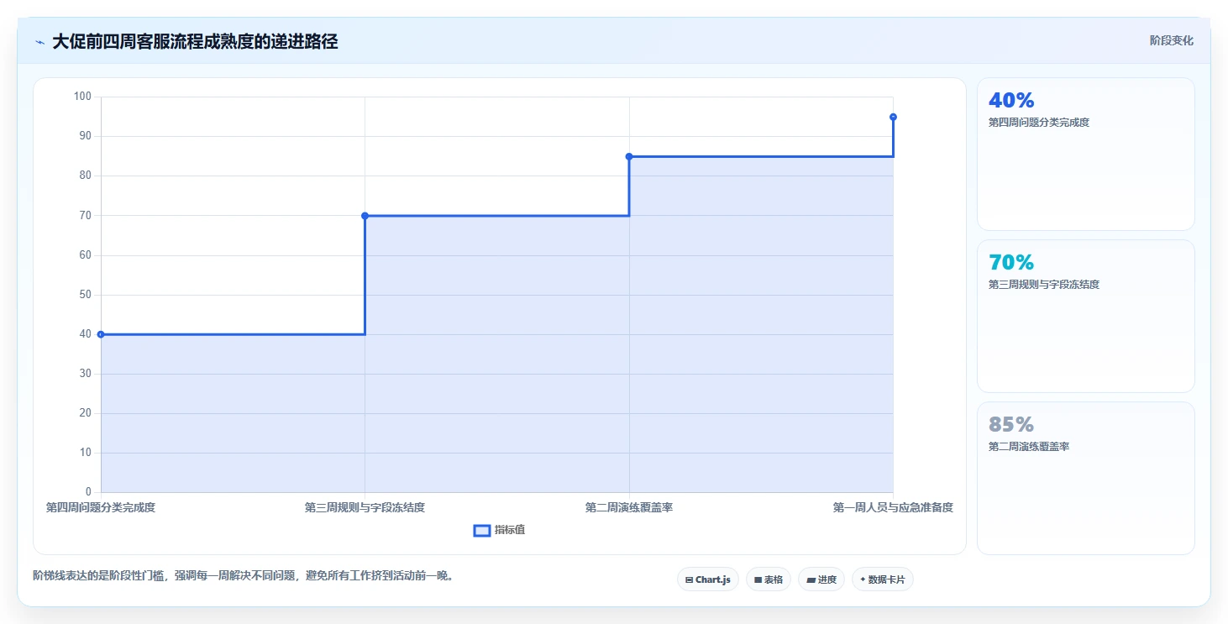The image size is (1228, 624).
Task: Click the icon inside the 表格 pill
Action: point(758,579)
